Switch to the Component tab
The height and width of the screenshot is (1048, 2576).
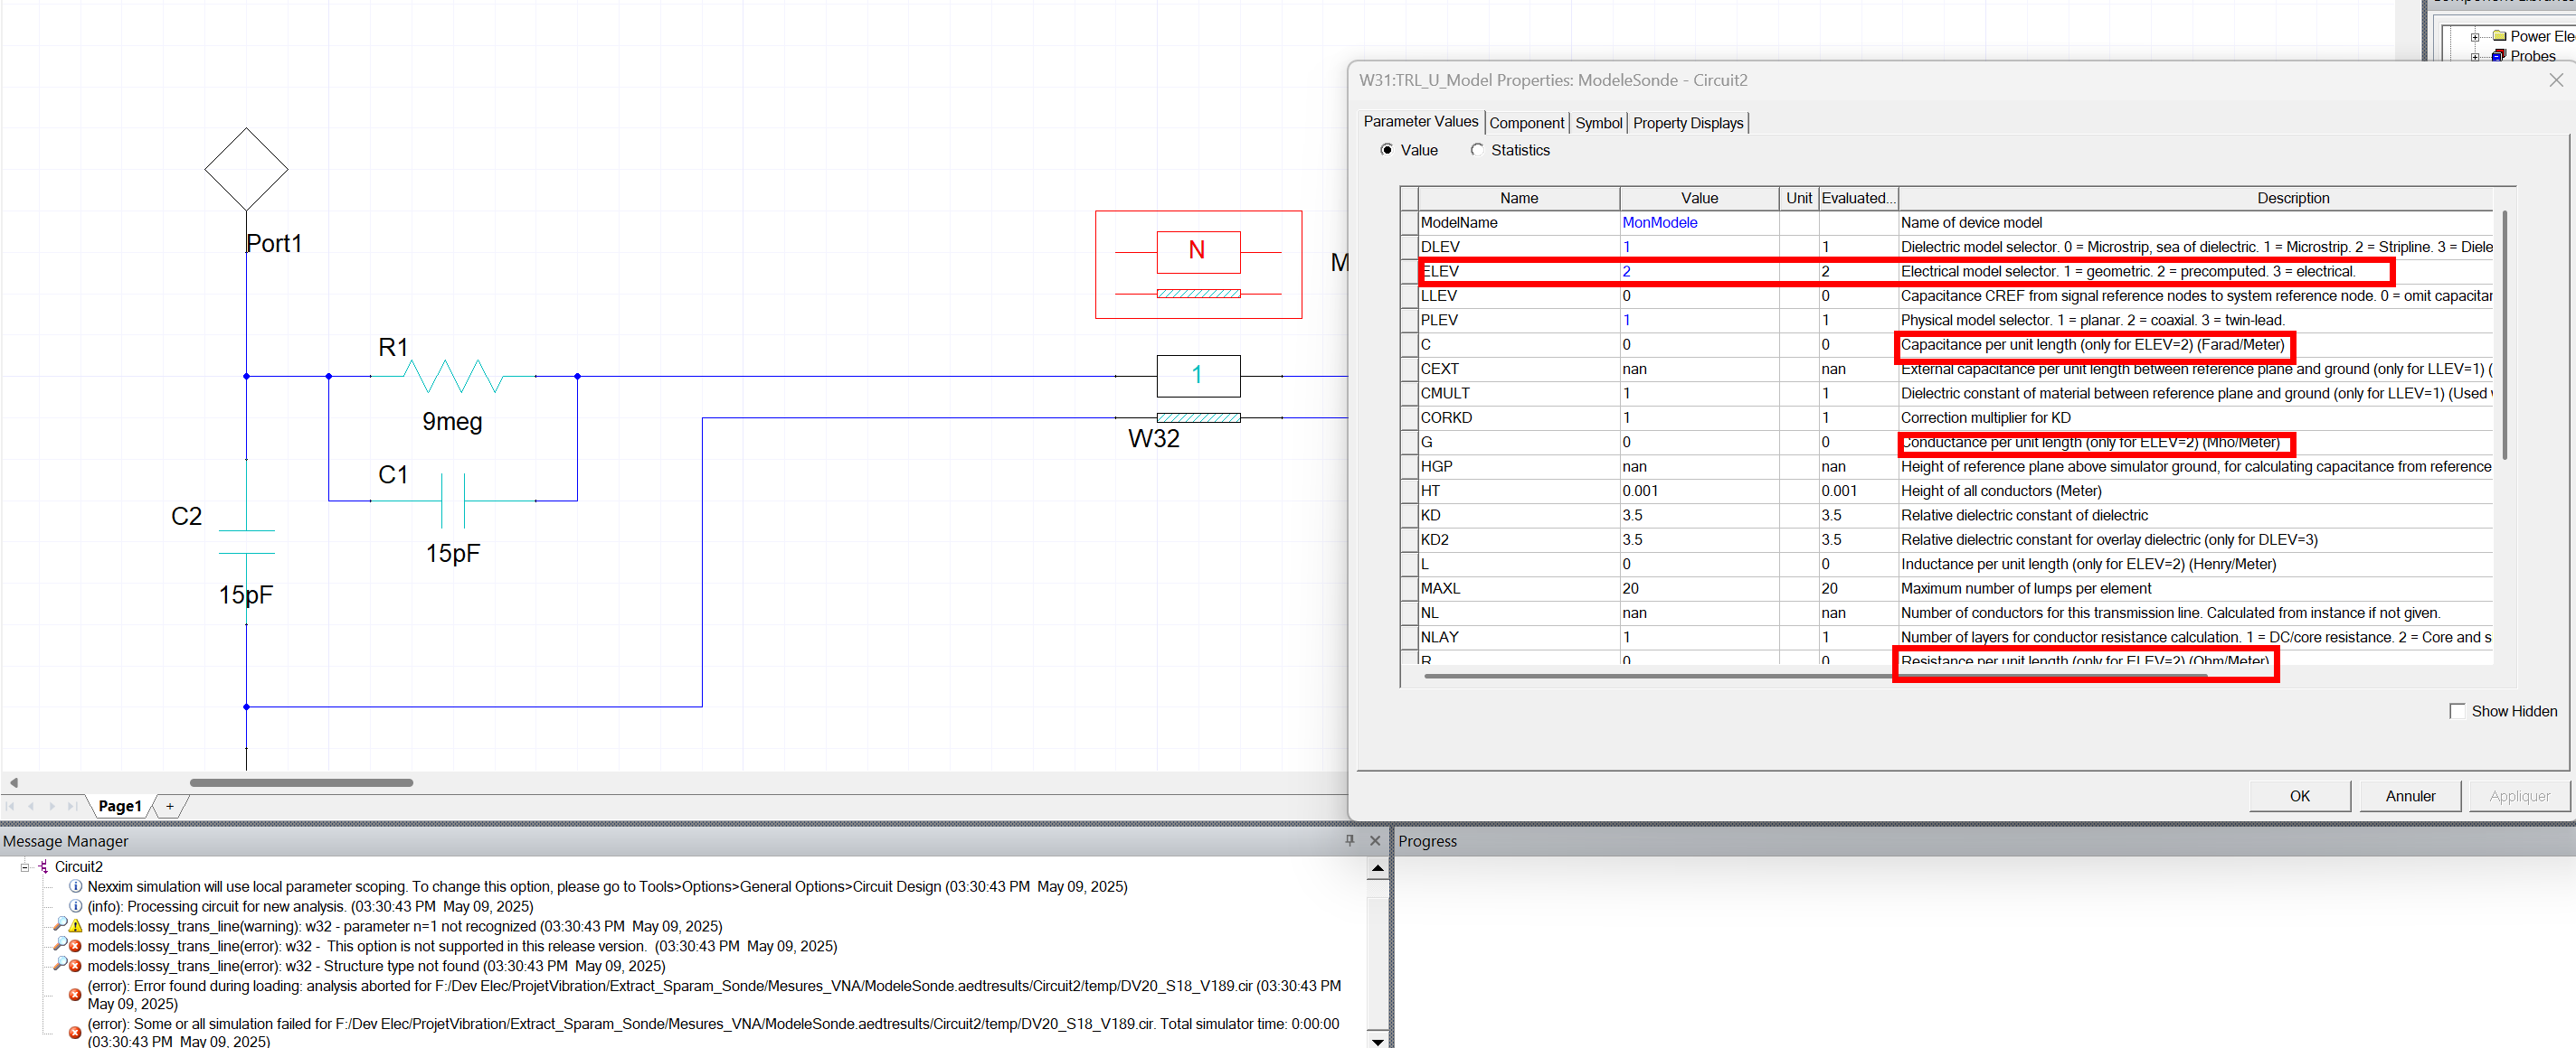tap(1526, 123)
